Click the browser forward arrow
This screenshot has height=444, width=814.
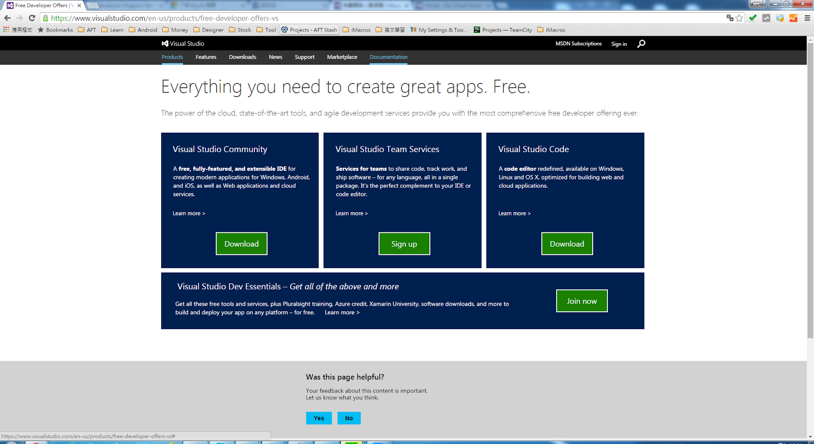(19, 18)
